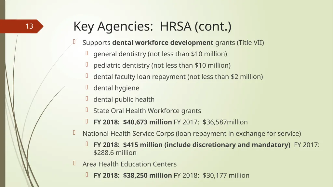
Task: Click the "dental hygiene" bullet text
Action: click(x=116, y=88)
